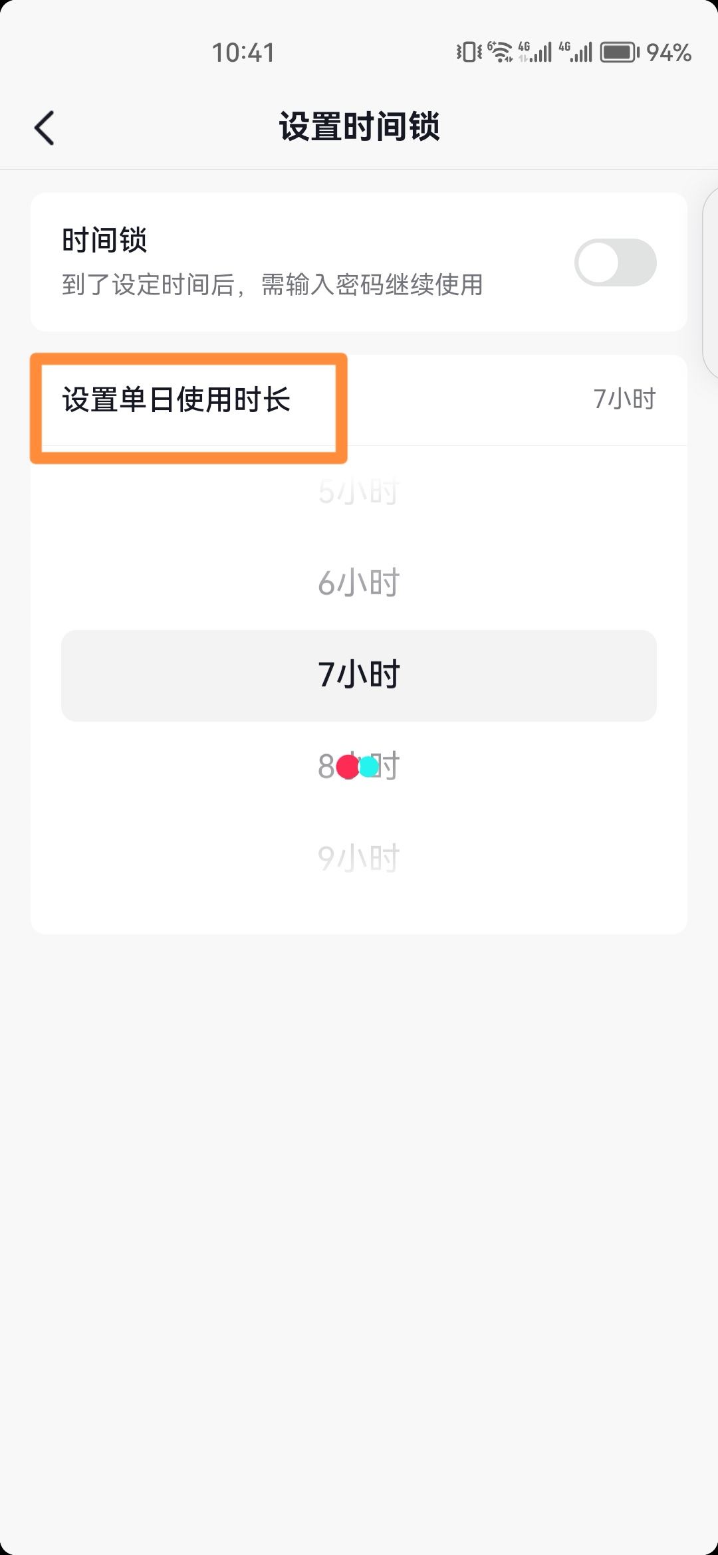Select 5小时 in the duration picker
The height and width of the screenshot is (1555, 718).
[x=358, y=492]
